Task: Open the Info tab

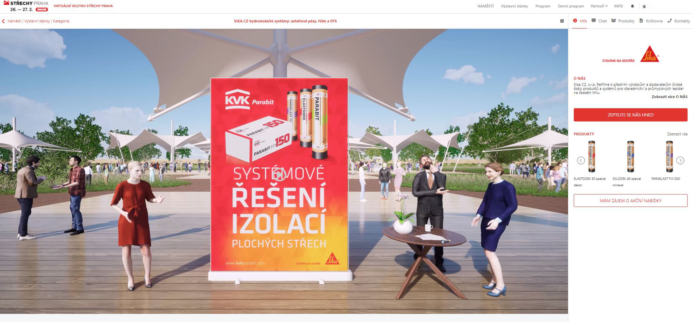Action: pos(580,21)
